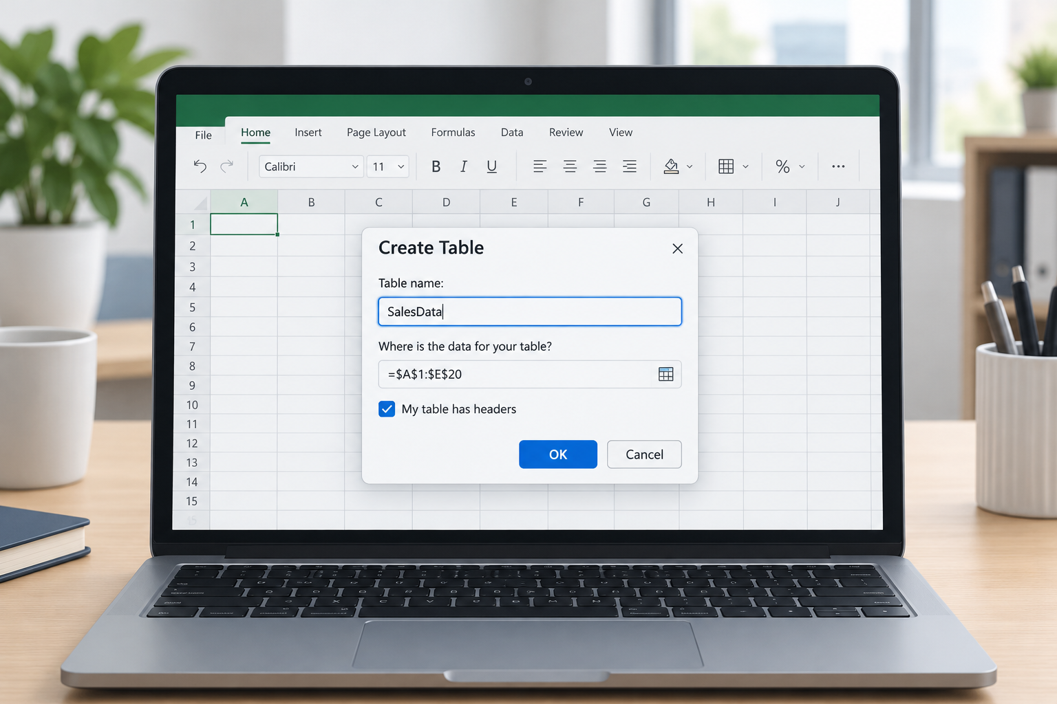Align text left
Image resolution: width=1057 pixels, height=704 pixels.
540,166
